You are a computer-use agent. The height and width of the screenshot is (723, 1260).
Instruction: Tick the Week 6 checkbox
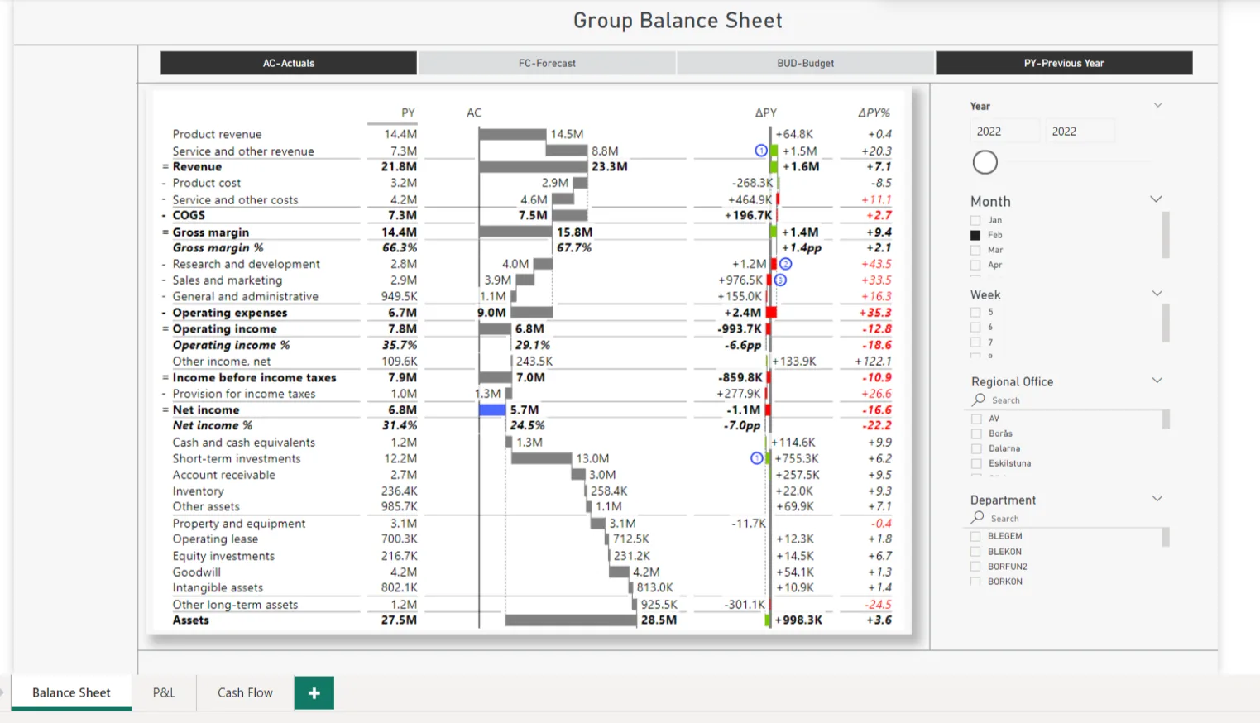pyautogui.click(x=975, y=328)
